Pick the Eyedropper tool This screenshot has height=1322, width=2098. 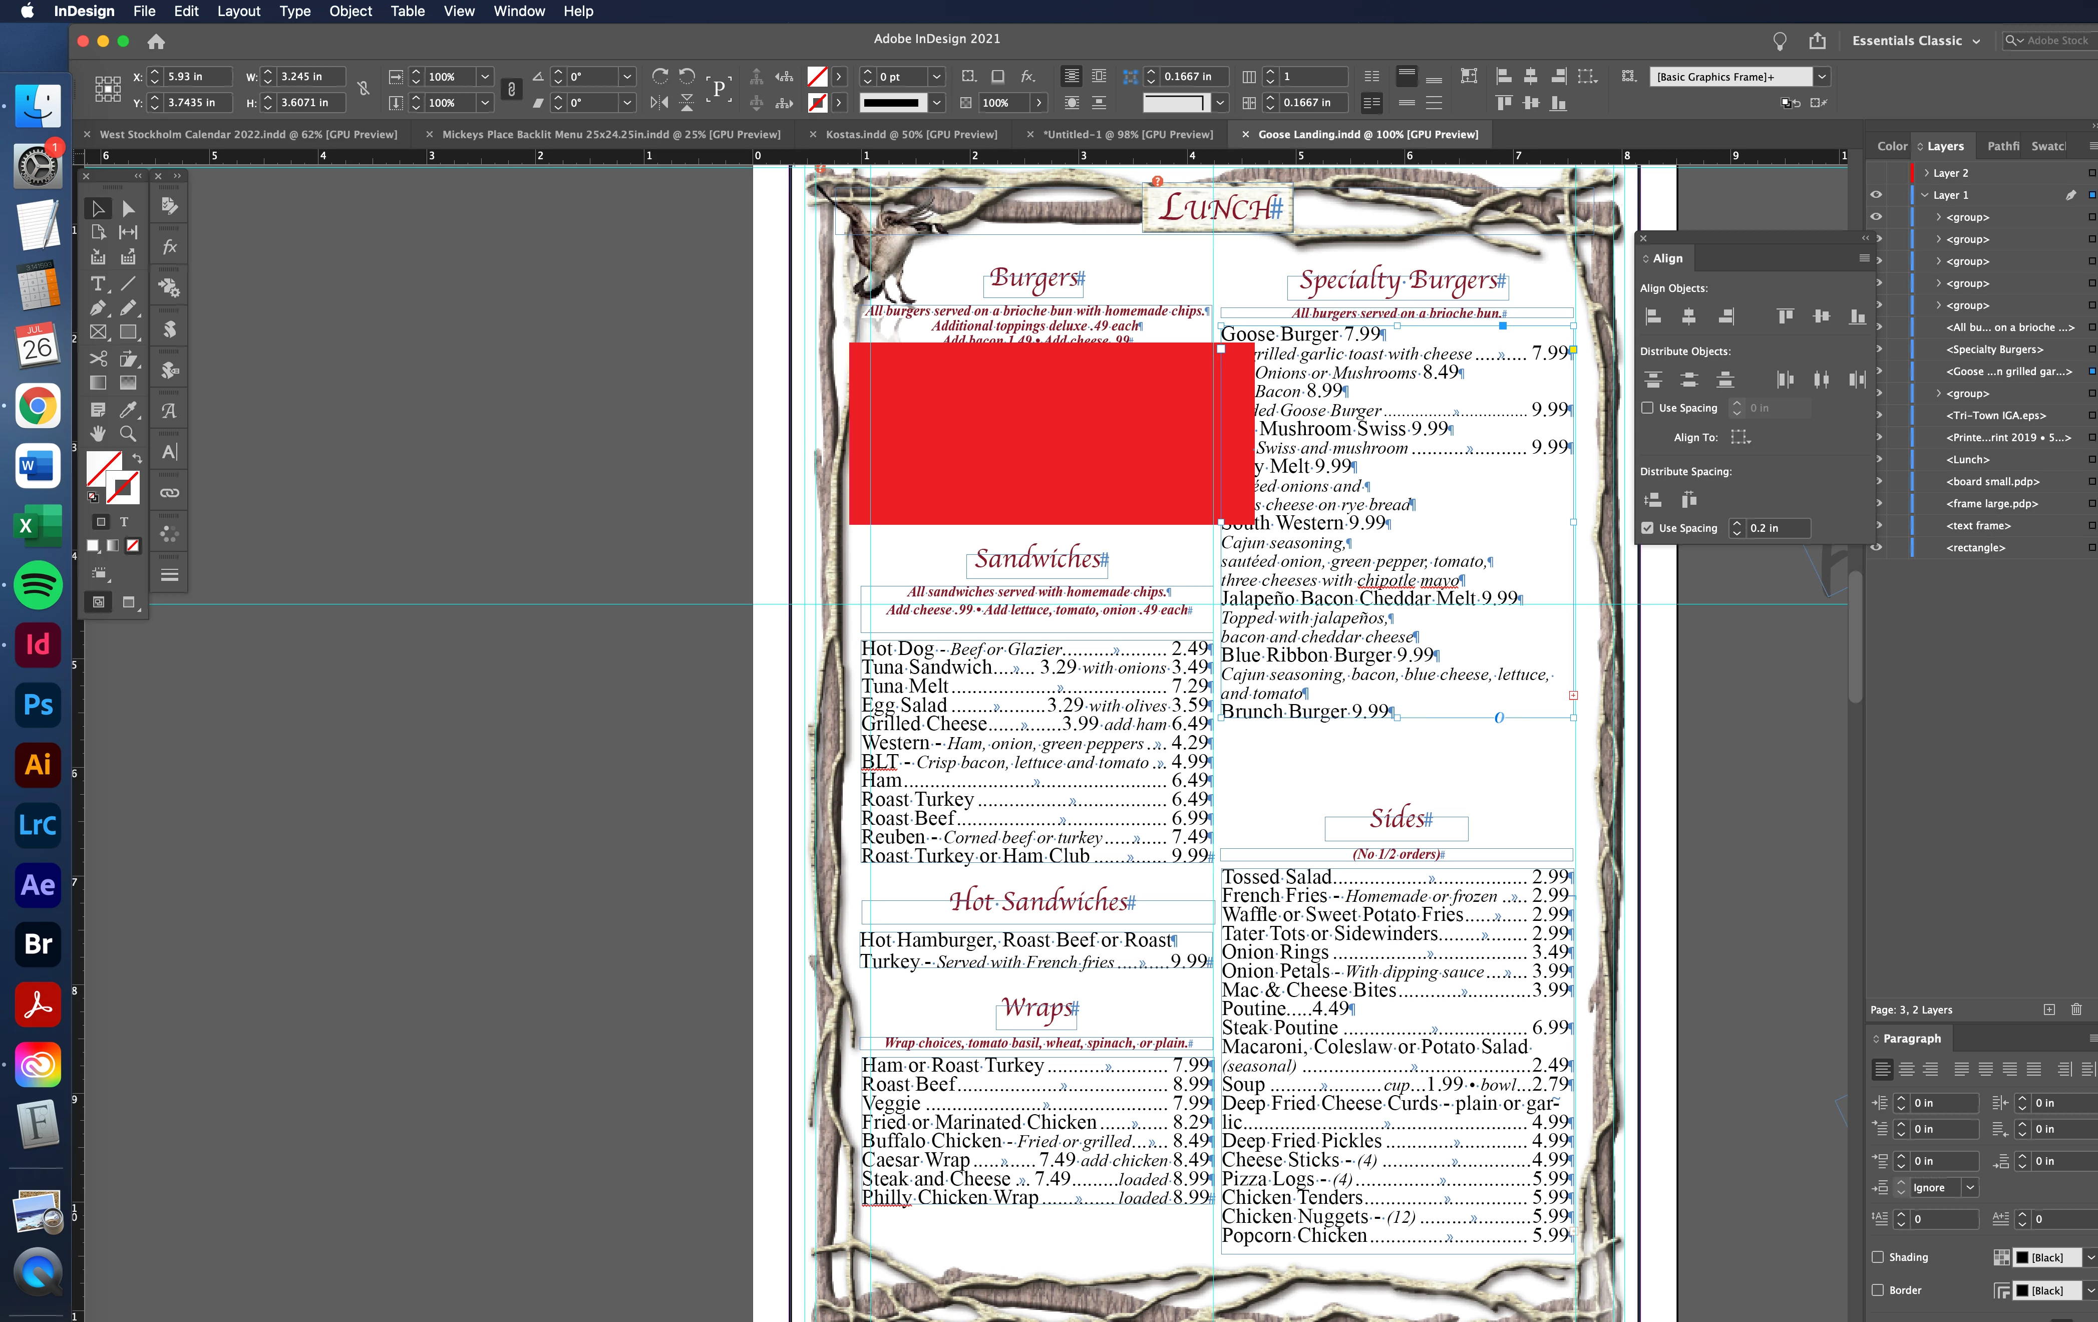coord(128,410)
